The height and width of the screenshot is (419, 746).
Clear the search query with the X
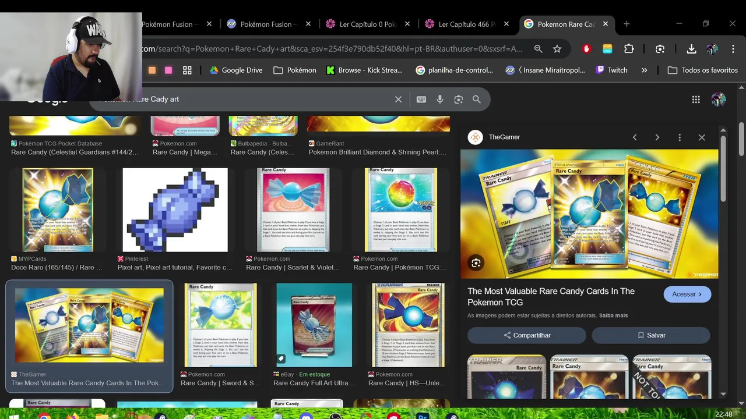point(398,100)
